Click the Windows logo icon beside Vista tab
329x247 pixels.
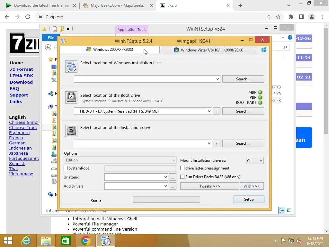pos(264,50)
